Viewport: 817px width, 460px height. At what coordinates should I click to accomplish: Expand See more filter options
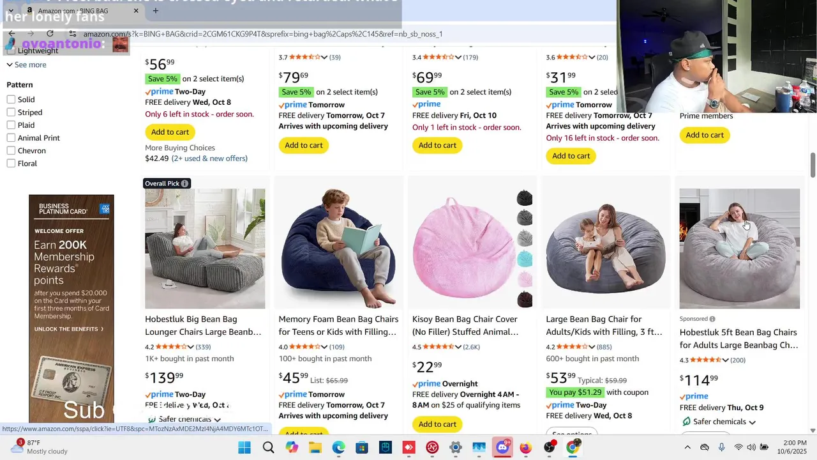[x=26, y=65]
